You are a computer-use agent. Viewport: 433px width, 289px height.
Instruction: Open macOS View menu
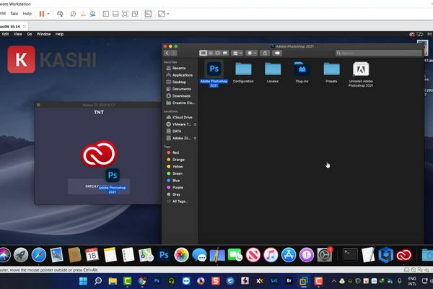coord(17,34)
